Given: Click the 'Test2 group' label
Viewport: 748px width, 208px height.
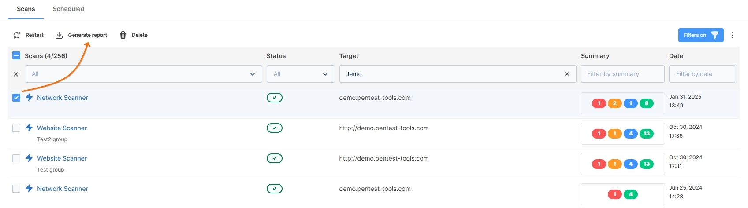Looking at the screenshot, I should pyautogui.click(x=52, y=139).
